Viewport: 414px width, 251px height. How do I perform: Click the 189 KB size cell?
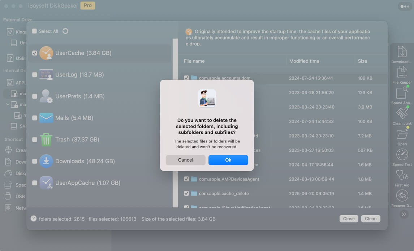[365, 78]
